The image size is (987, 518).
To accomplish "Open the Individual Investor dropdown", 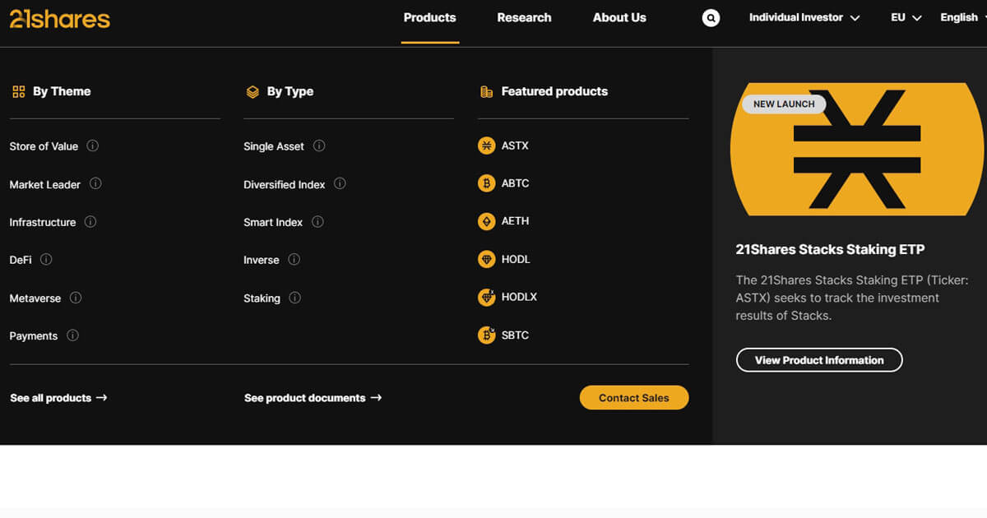I will click(x=804, y=17).
